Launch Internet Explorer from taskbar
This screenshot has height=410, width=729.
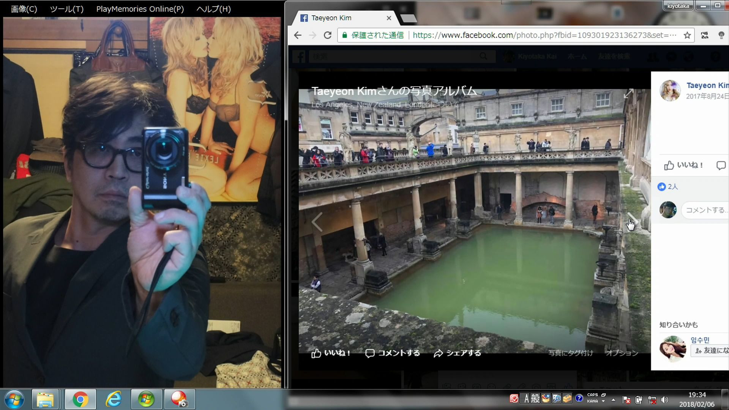pos(113,399)
